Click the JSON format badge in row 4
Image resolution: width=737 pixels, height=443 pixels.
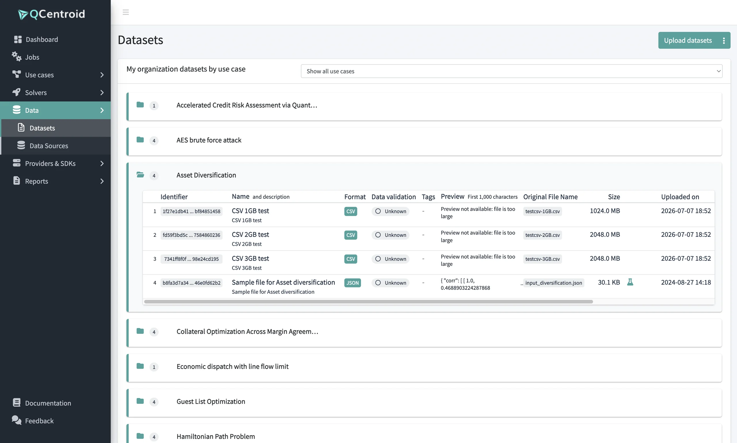tap(352, 283)
